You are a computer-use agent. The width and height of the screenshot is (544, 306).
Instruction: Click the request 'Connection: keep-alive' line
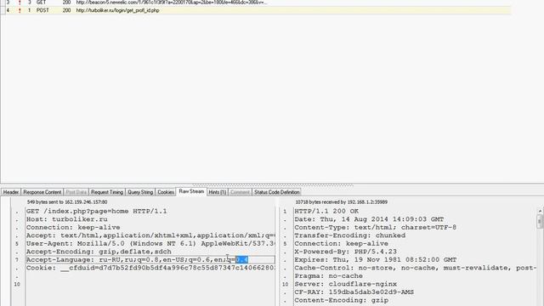tap(73, 227)
